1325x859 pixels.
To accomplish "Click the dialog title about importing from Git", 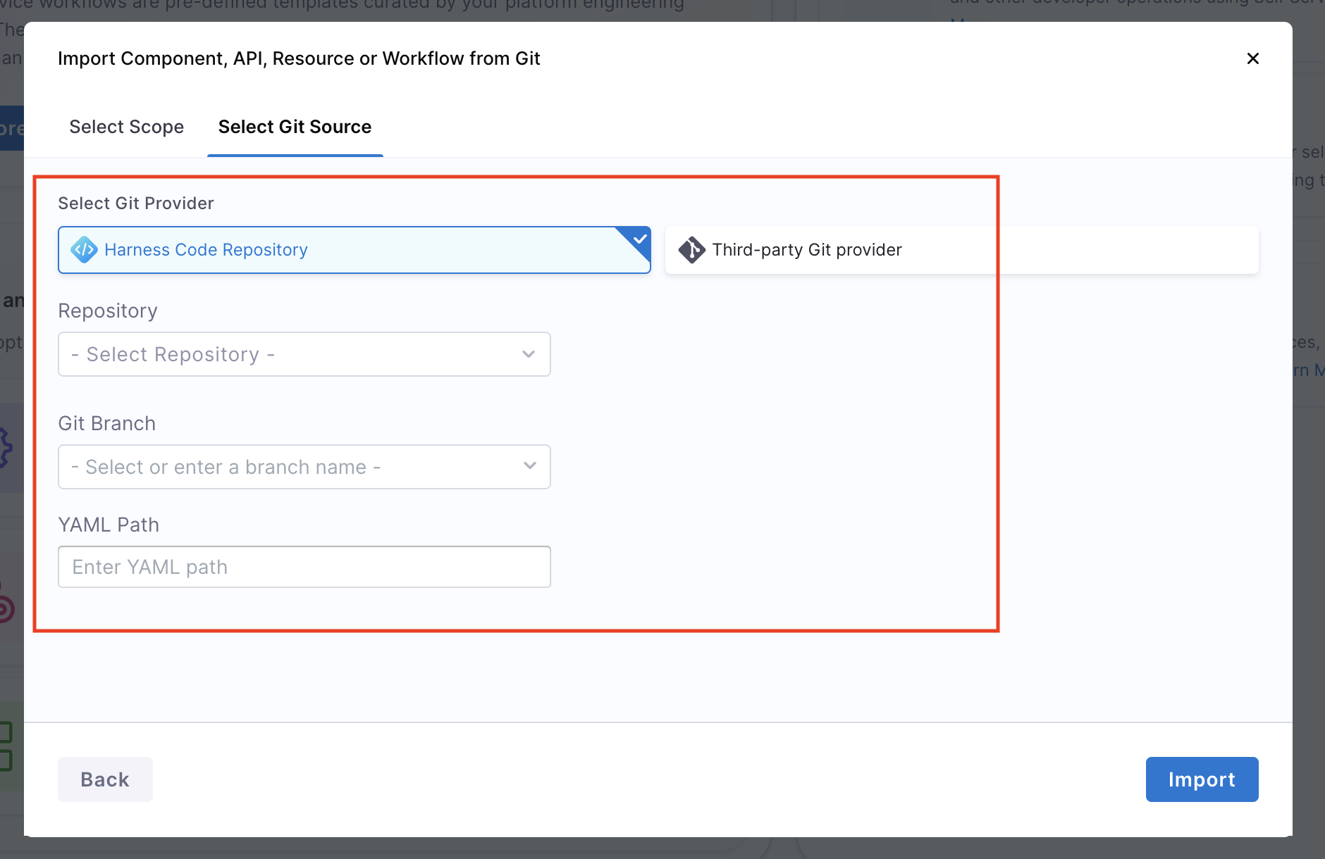I will (x=299, y=58).
